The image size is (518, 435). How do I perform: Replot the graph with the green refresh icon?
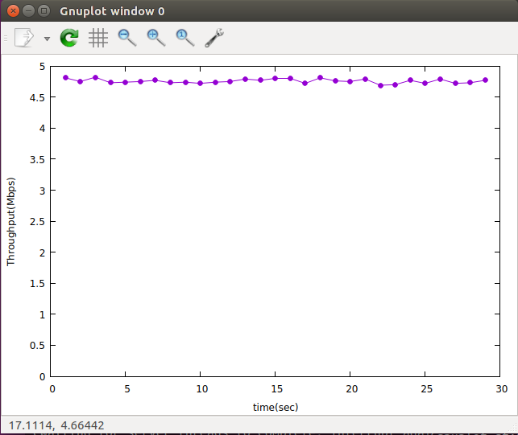(x=69, y=38)
